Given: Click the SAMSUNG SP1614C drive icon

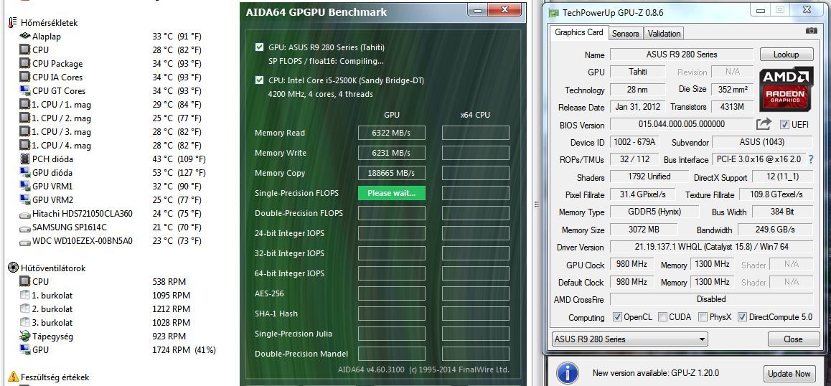Looking at the screenshot, I should (25, 227).
